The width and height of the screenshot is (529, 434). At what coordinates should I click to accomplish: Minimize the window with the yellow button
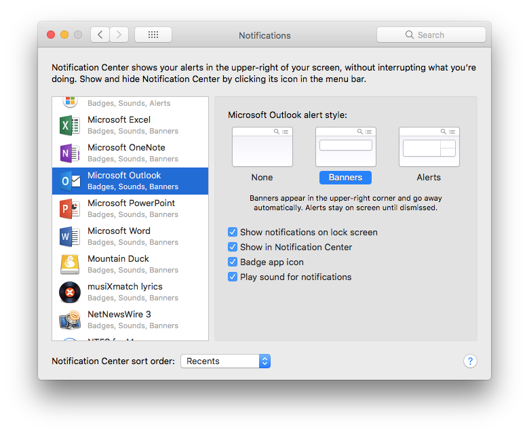[64, 35]
